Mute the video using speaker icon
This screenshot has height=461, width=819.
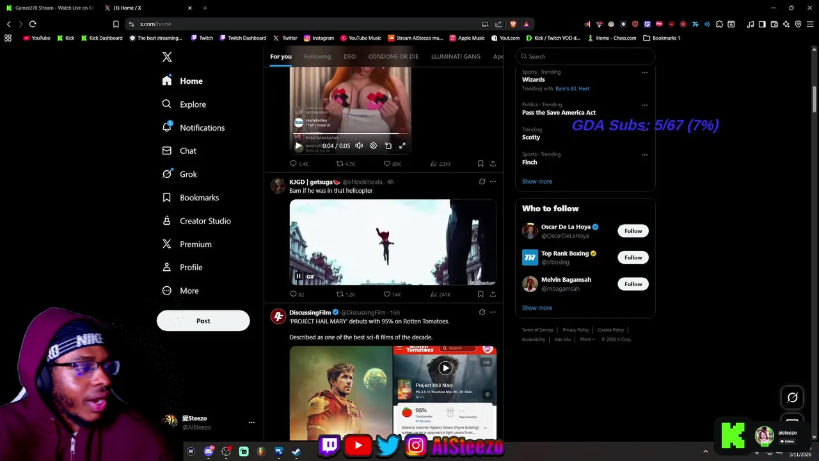click(359, 146)
